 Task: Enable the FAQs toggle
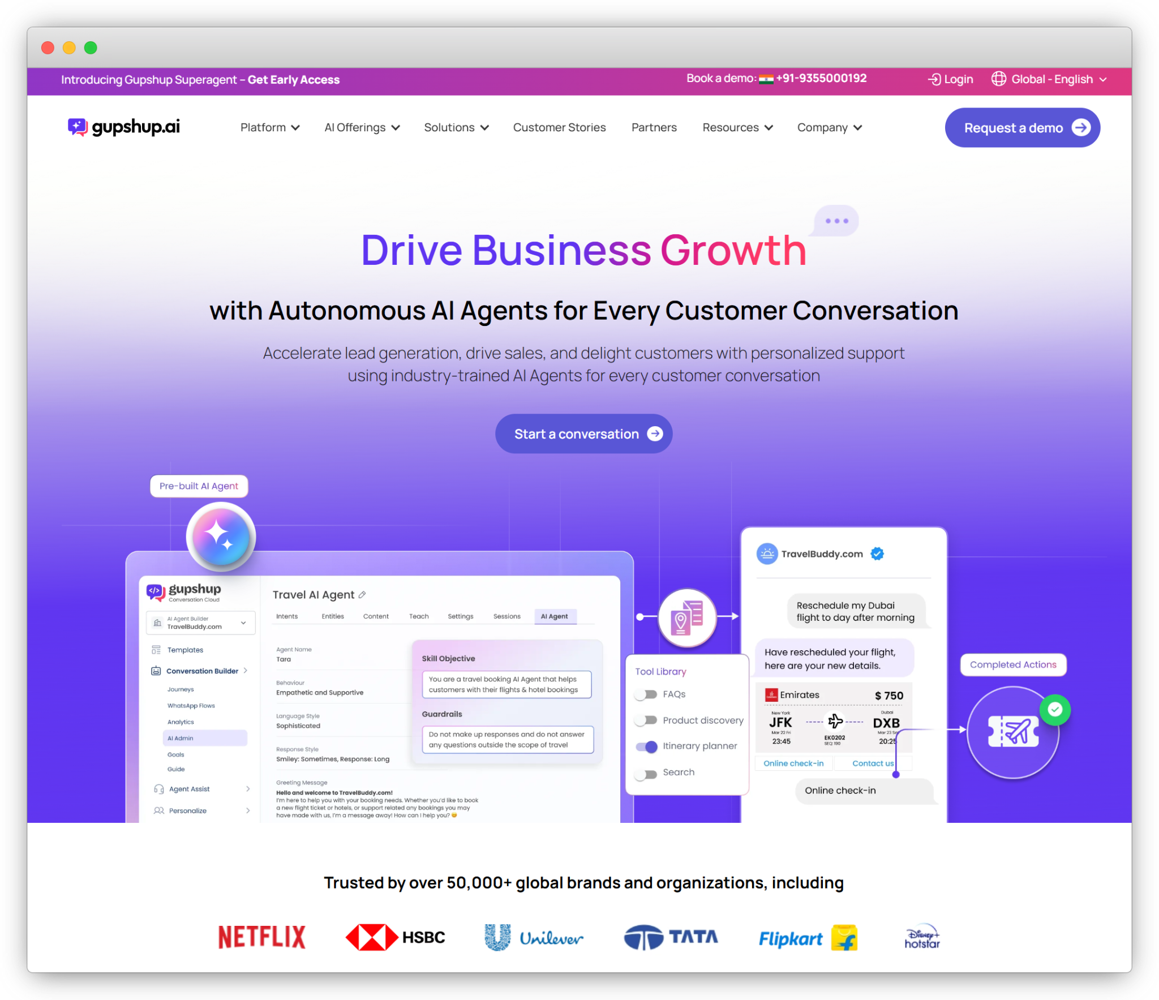click(646, 694)
